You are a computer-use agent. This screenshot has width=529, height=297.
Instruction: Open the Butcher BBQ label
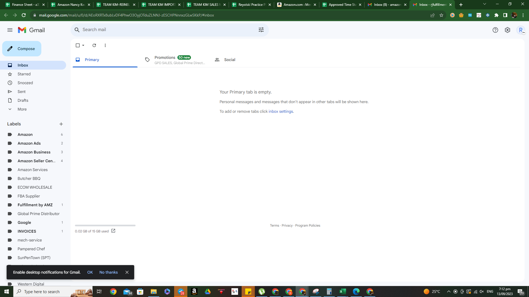point(33,178)
